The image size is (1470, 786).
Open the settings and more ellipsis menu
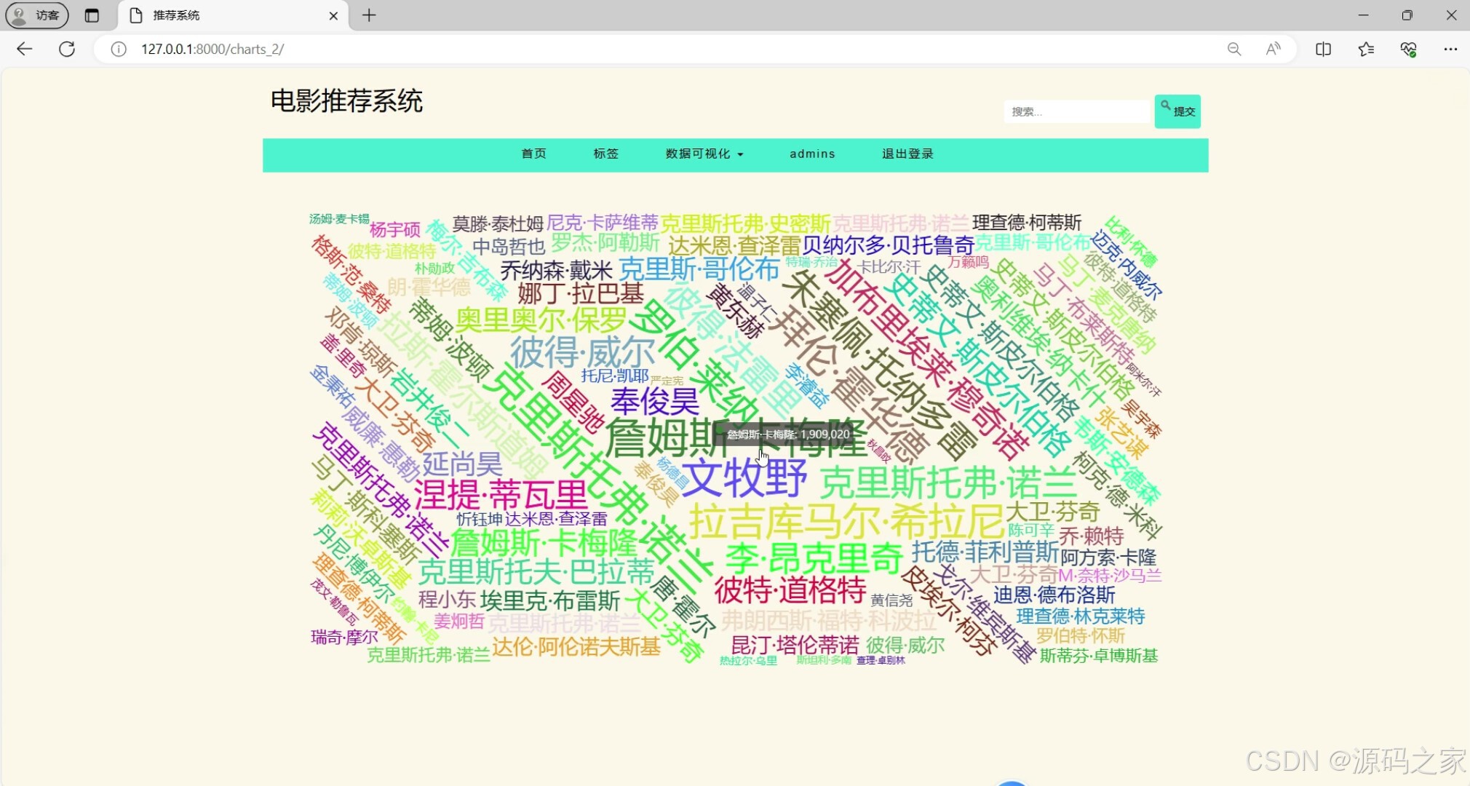coord(1450,49)
